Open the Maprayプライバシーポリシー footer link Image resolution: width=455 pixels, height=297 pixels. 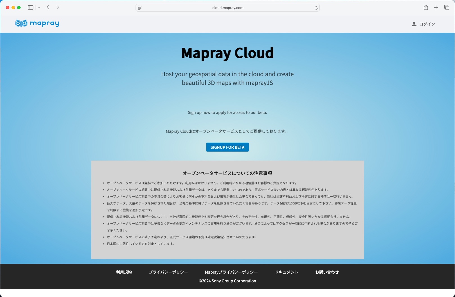pyautogui.click(x=231, y=272)
